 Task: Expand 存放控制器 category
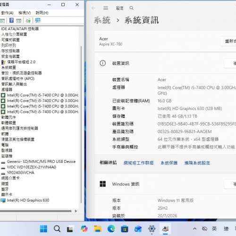10,51
